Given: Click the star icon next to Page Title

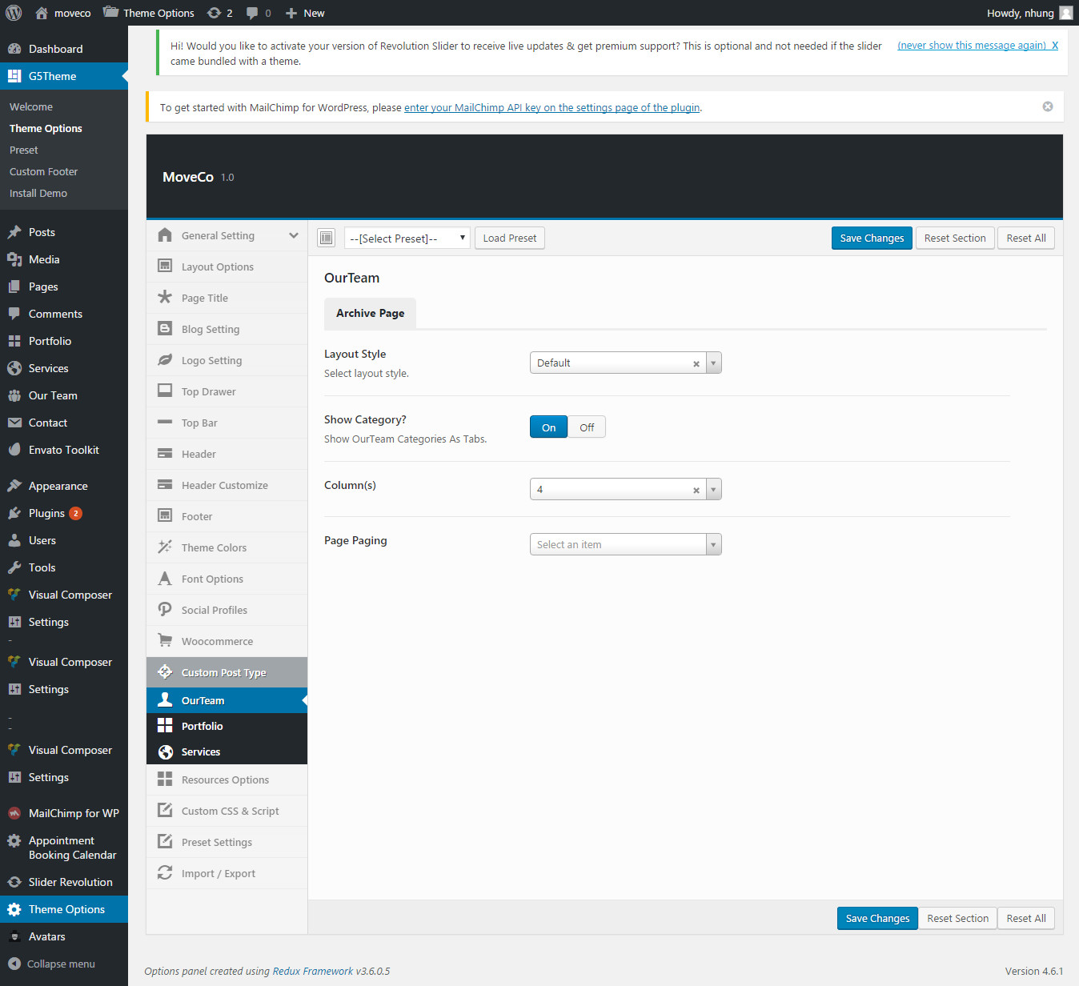Looking at the screenshot, I should [165, 297].
